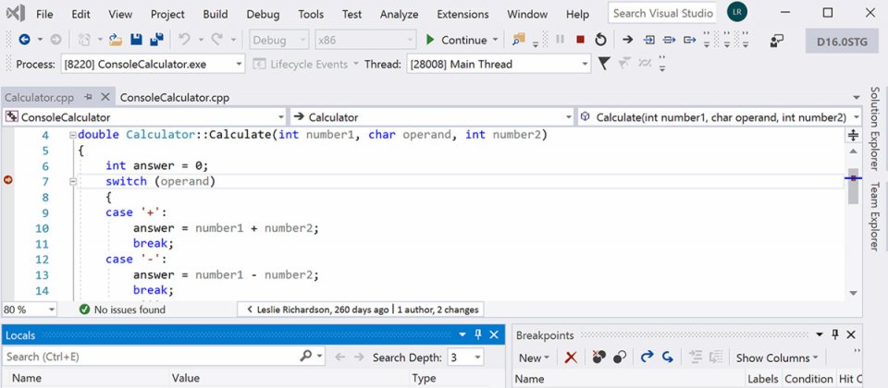Click the editor scroll down arrow
Viewport: 888px width, 388px height.
[x=854, y=293]
